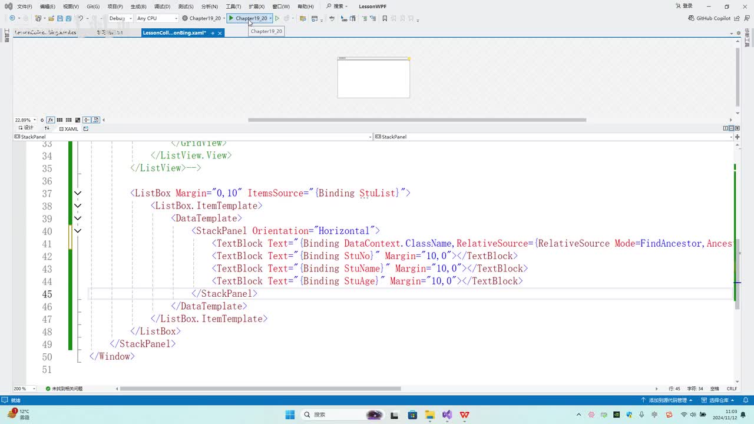Click the code editor horizontal scrollbar

260,389
